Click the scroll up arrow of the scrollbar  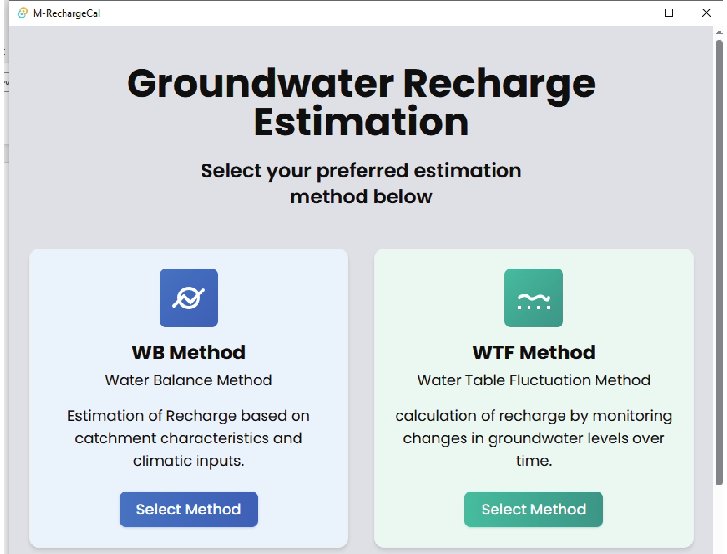[719, 33]
